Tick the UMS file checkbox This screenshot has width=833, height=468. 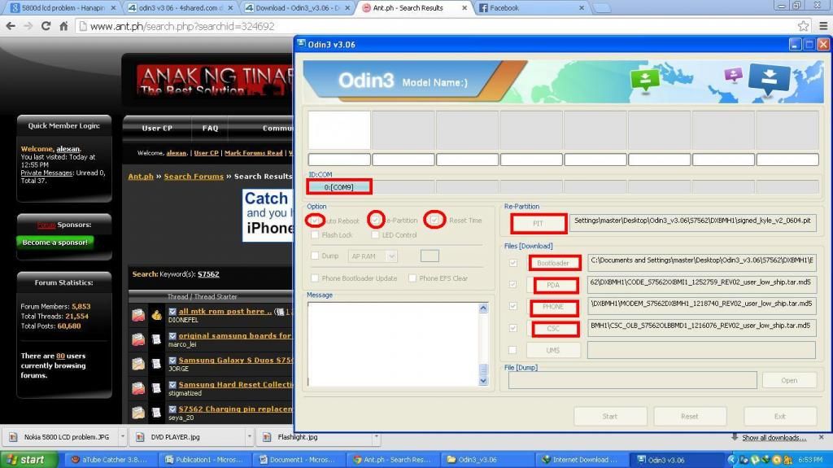512,350
